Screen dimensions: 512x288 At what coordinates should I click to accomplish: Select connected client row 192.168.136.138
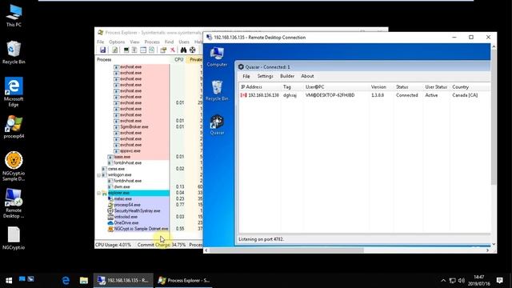click(x=365, y=95)
